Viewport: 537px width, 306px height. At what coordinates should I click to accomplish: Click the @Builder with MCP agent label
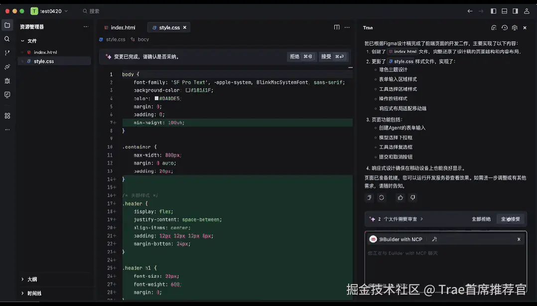401,239
